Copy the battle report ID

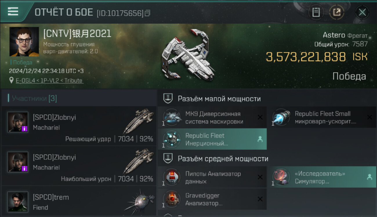pos(147,13)
